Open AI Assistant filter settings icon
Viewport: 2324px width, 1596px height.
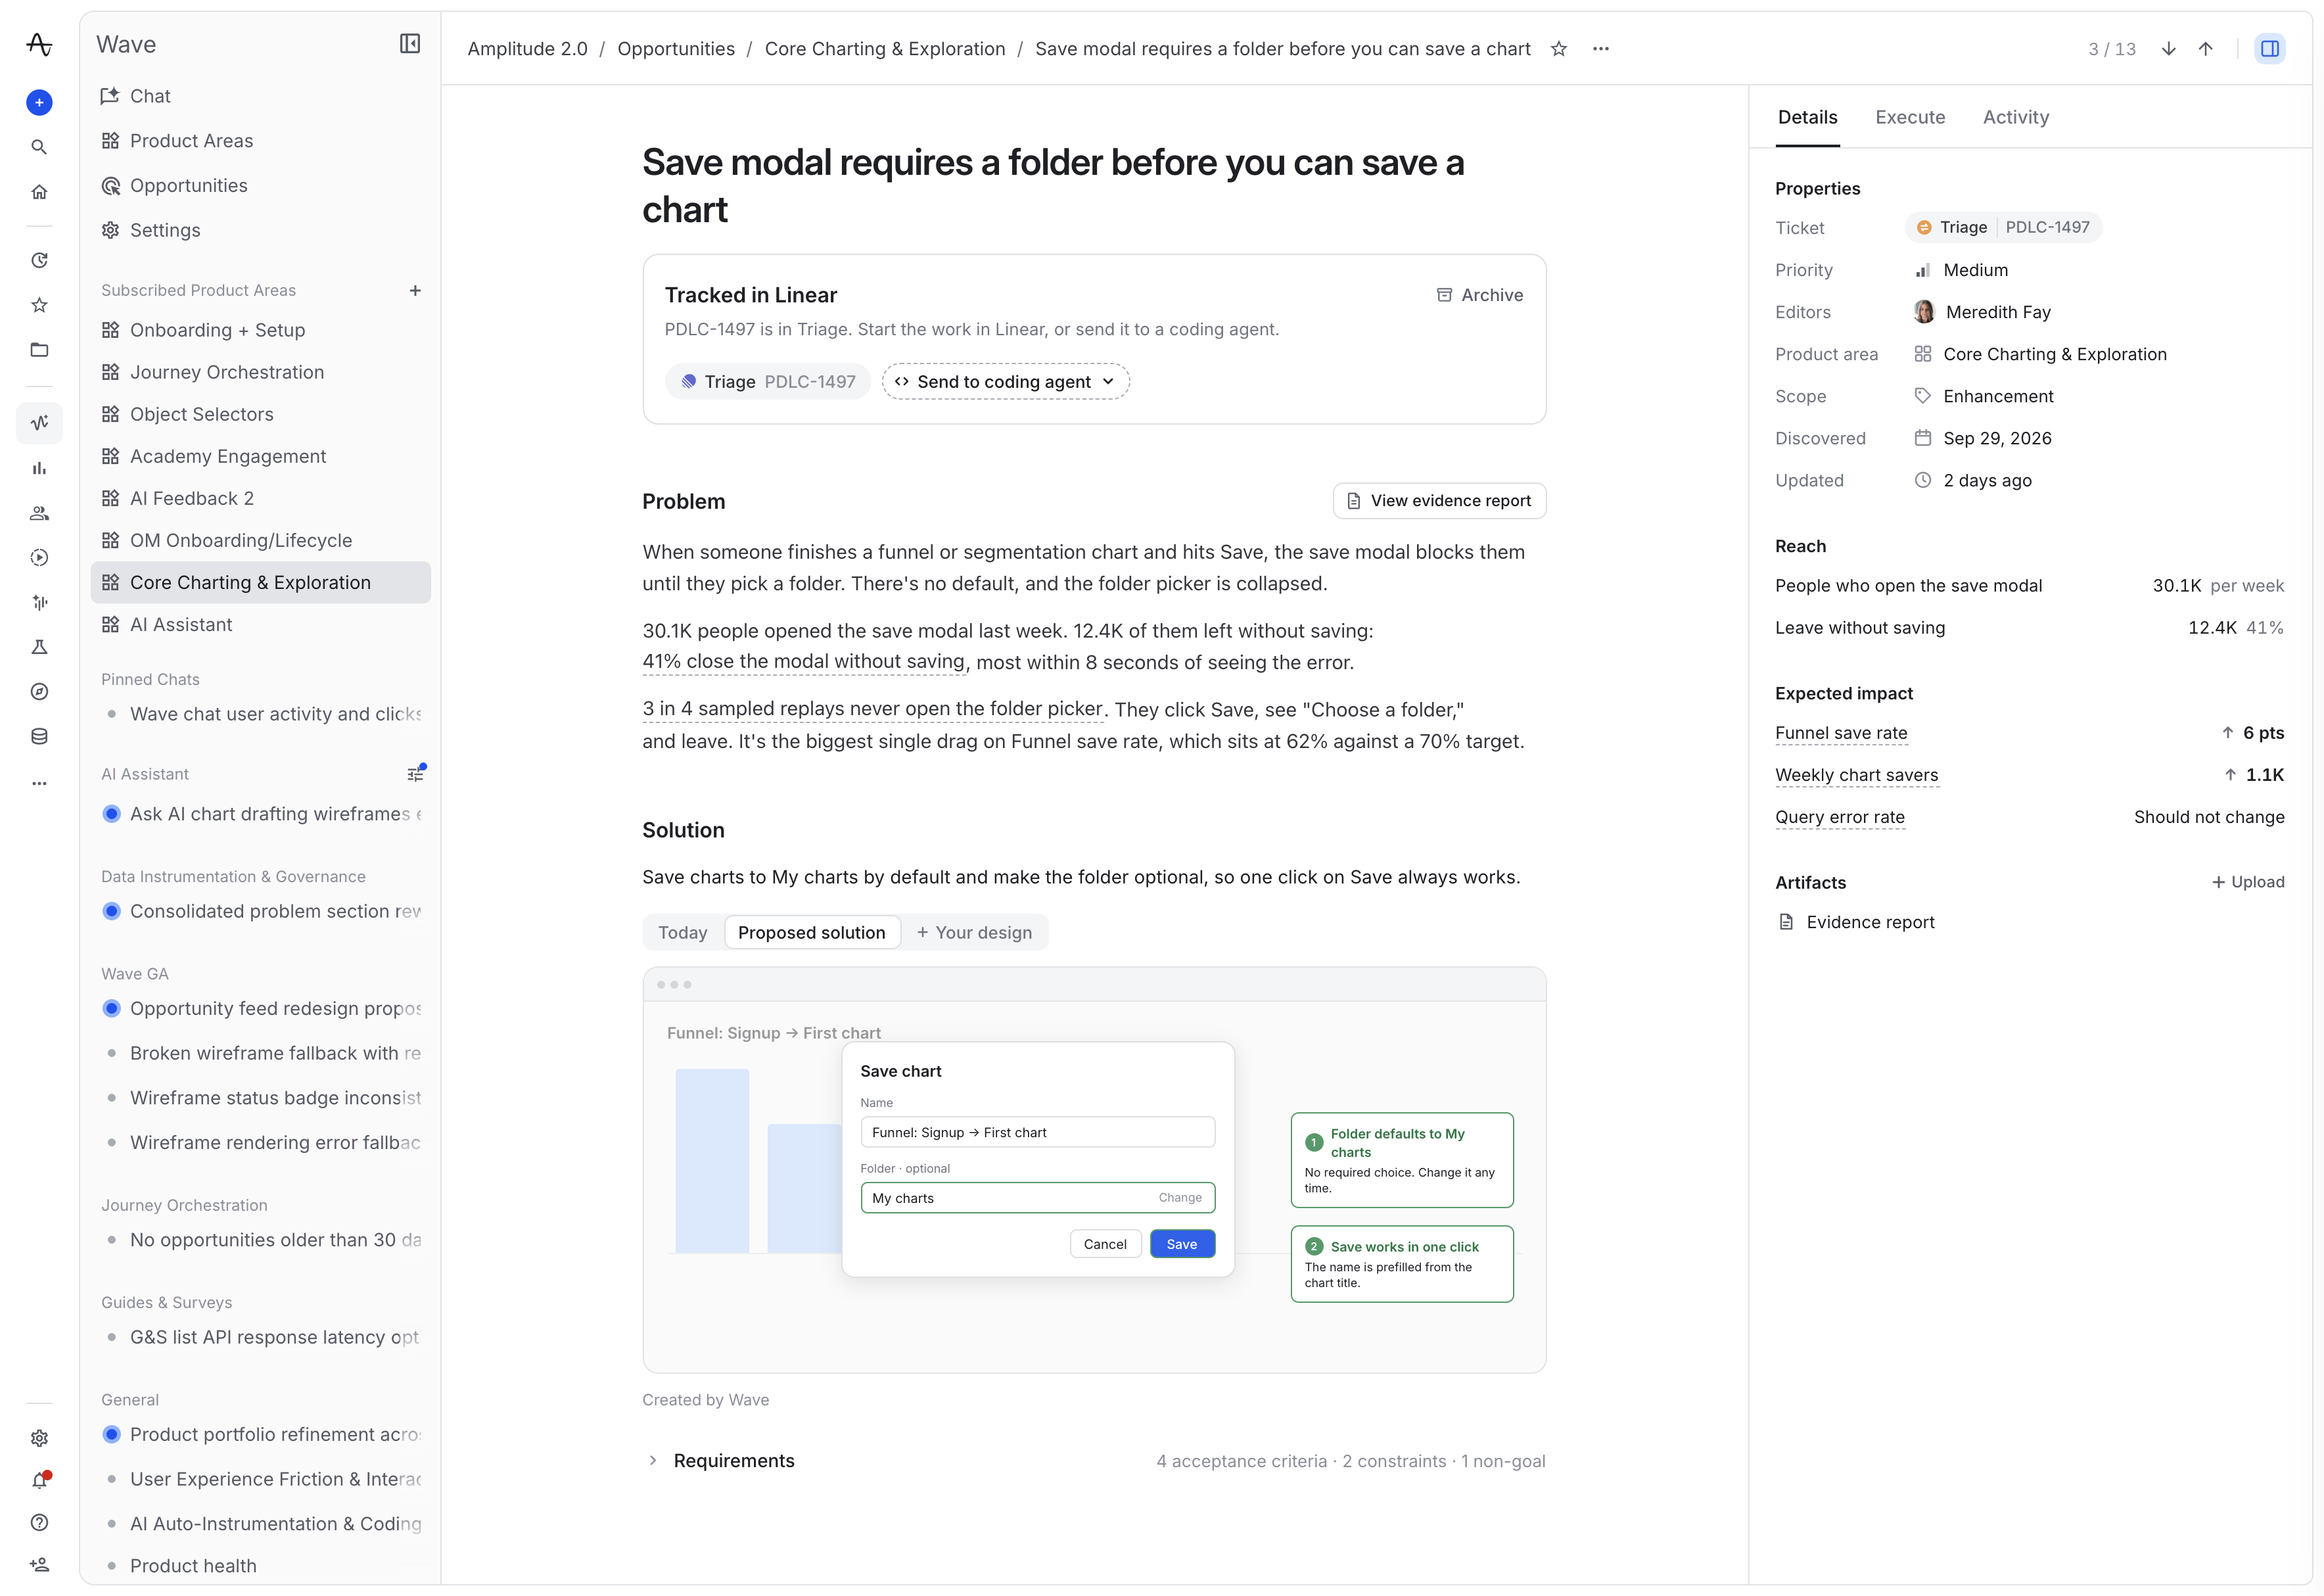click(x=415, y=774)
